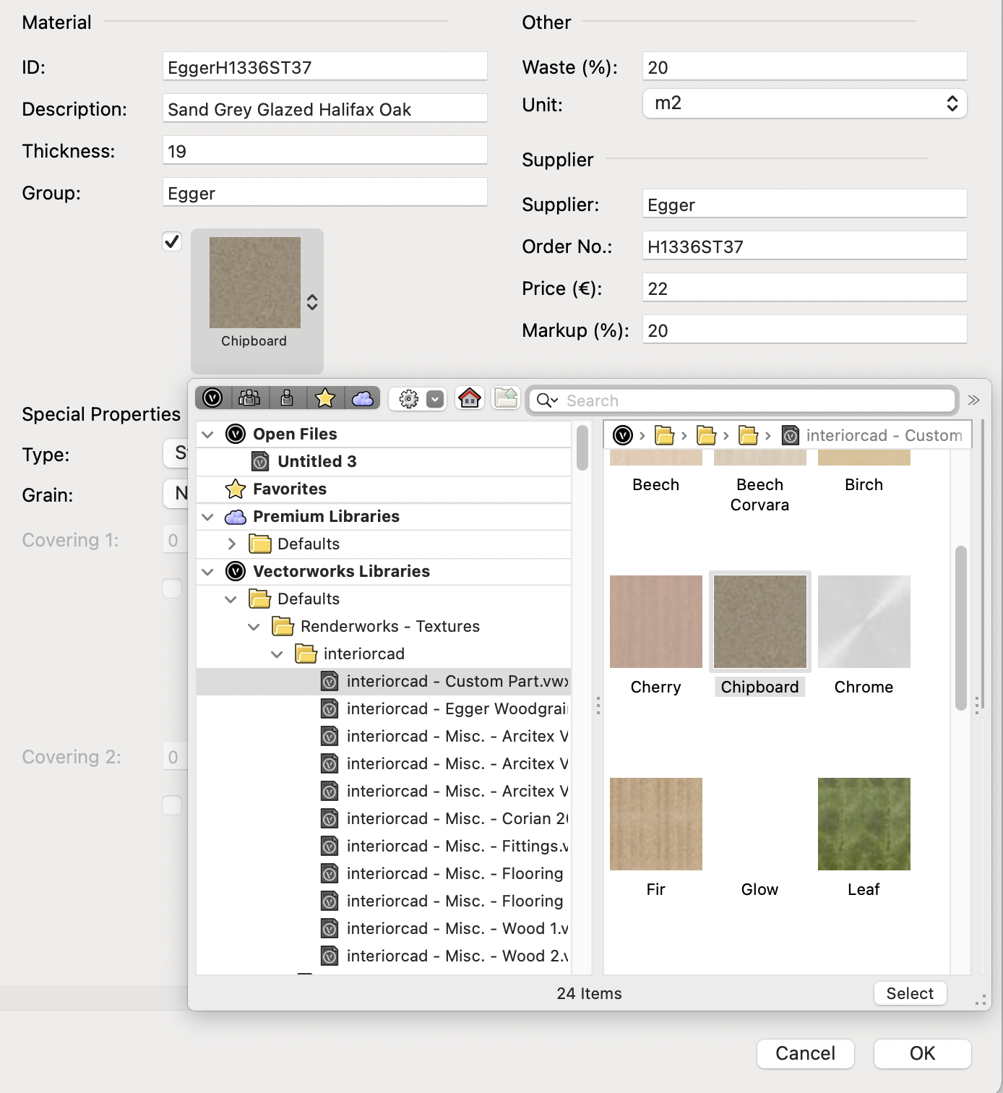Select the Favorites star filter icon
1003x1093 pixels.
tap(325, 398)
